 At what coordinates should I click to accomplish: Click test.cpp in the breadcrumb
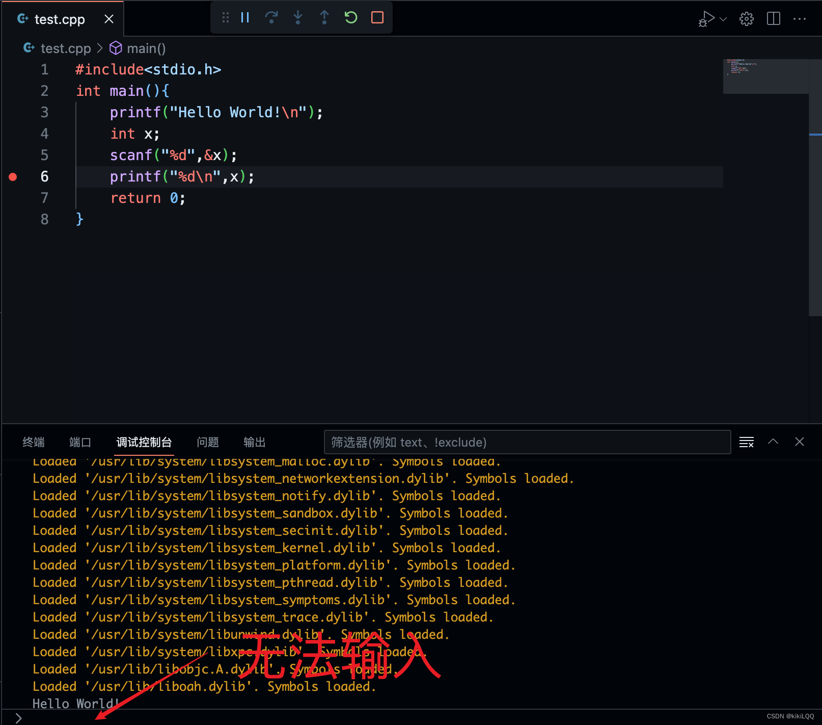click(65, 48)
